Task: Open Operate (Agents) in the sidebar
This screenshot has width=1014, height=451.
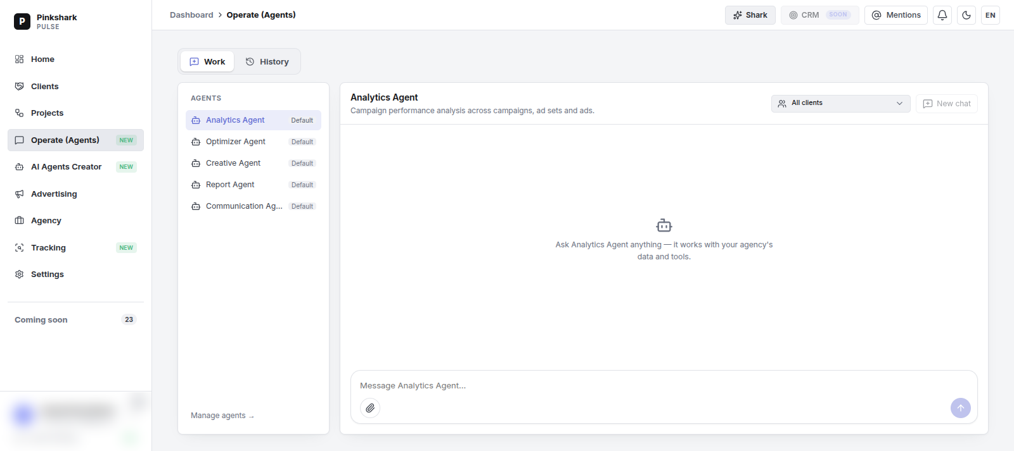Action: pos(75,140)
